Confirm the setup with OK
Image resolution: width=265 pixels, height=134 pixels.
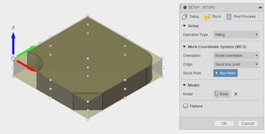tap(224, 123)
